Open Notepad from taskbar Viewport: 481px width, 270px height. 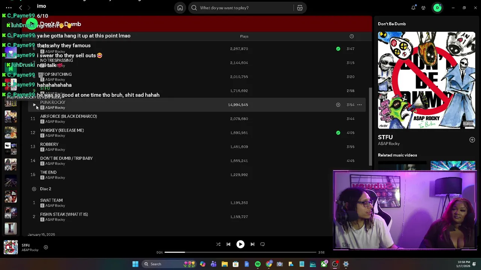tap(302, 264)
